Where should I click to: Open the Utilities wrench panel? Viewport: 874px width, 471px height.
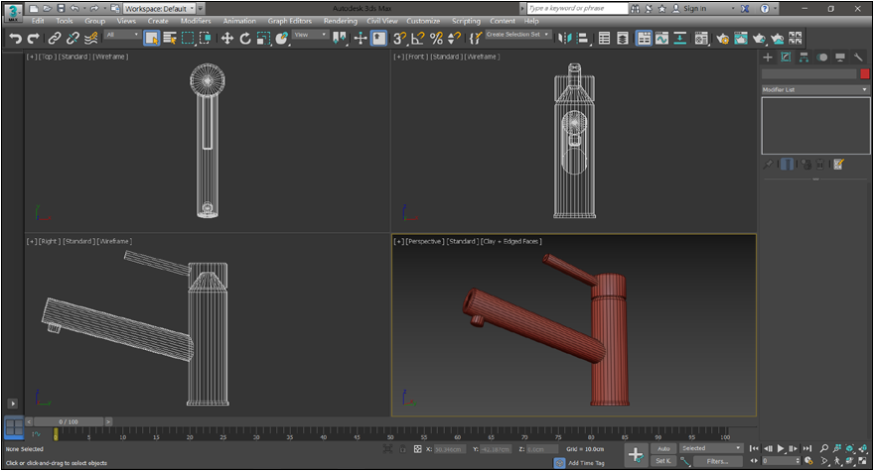click(859, 58)
